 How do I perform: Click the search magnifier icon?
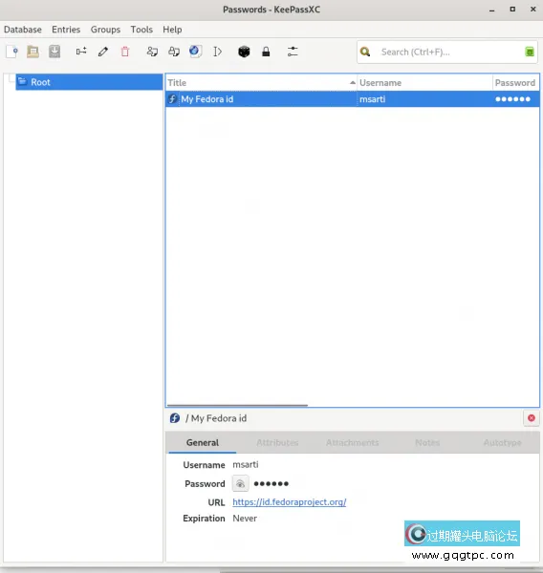click(x=365, y=52)
